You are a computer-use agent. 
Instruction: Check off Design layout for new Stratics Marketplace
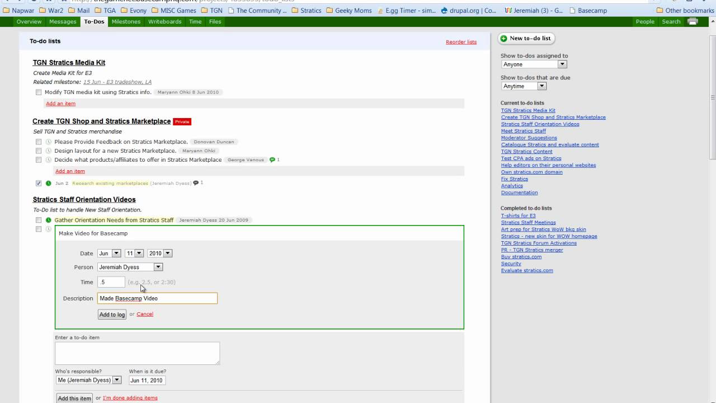tap(39, 151)
